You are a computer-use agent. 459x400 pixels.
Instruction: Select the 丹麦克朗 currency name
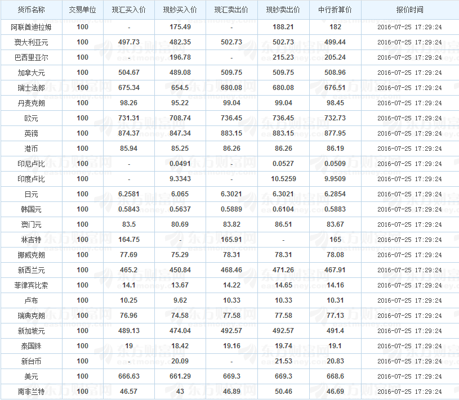[x=32, y=103]
